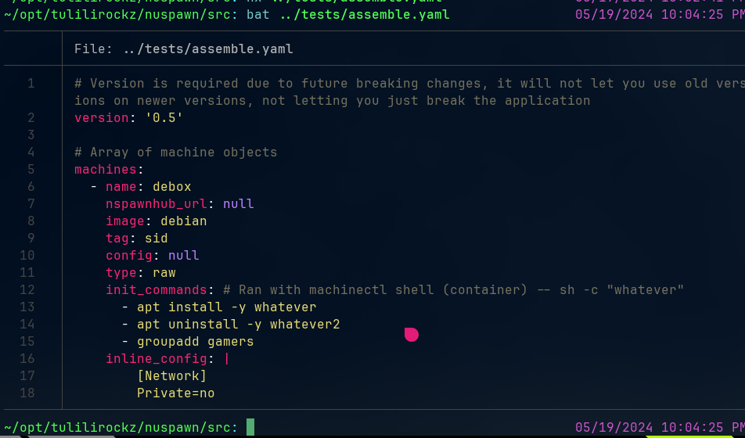This screenshot has width=745, height=438.
Task: Click the 'debox' machine name value
Action: (x=172, y=187)
